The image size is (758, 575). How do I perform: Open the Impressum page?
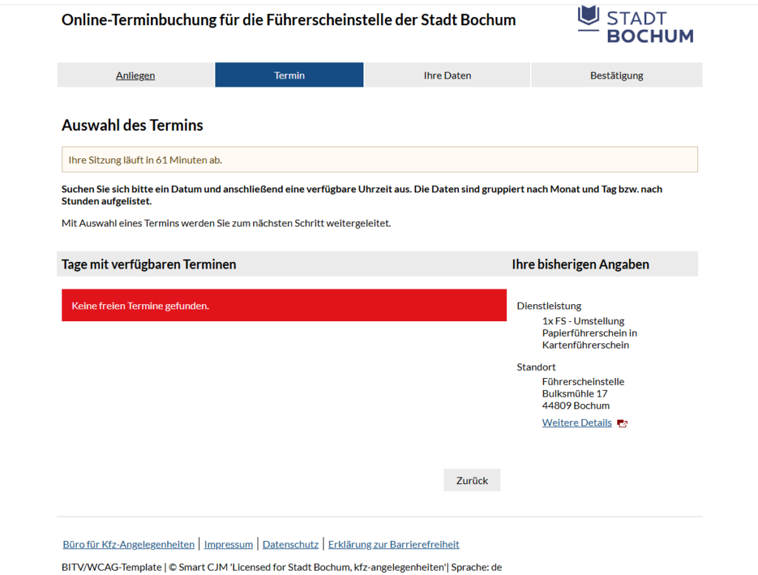coord(229,544)
